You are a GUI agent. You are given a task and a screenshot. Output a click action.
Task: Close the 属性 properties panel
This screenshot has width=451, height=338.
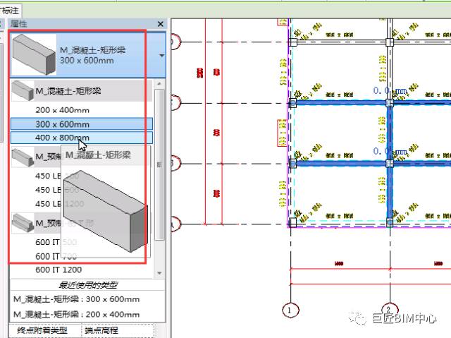point(161,24)
